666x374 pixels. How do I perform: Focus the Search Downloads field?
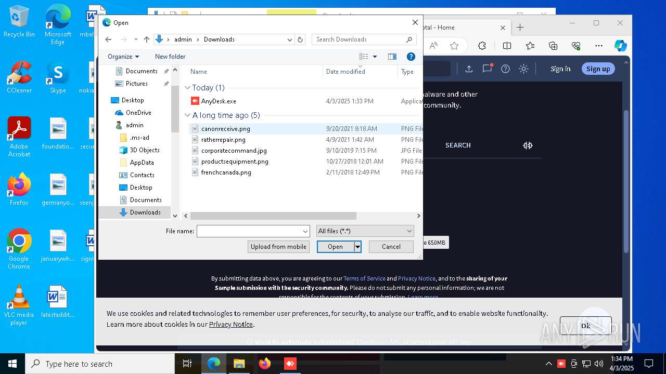tap(363, 39)
